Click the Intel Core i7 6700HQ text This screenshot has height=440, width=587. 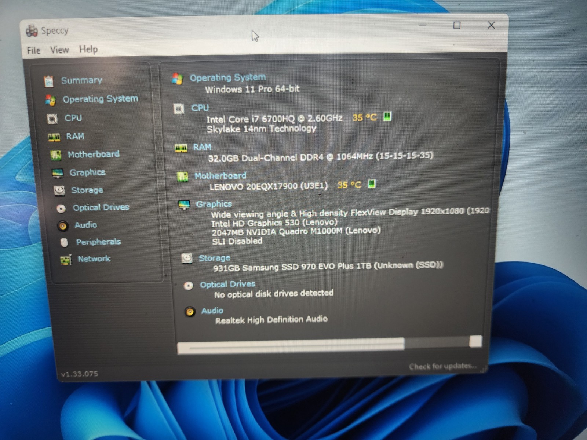[274, 119]
